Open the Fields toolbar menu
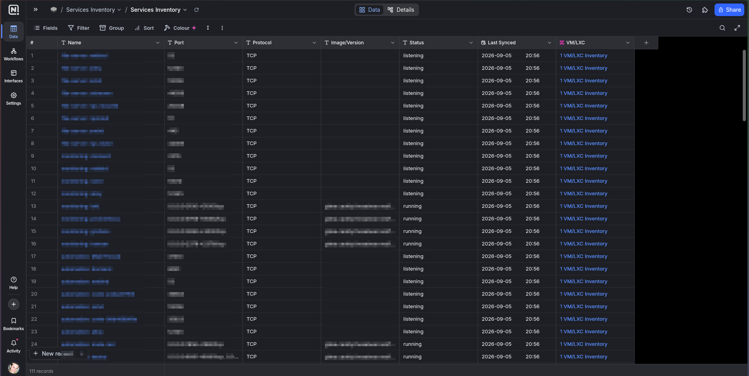Image resolution: width=749 pixels, height=376 pixels. pyautogui.click(x=46, y=28)
